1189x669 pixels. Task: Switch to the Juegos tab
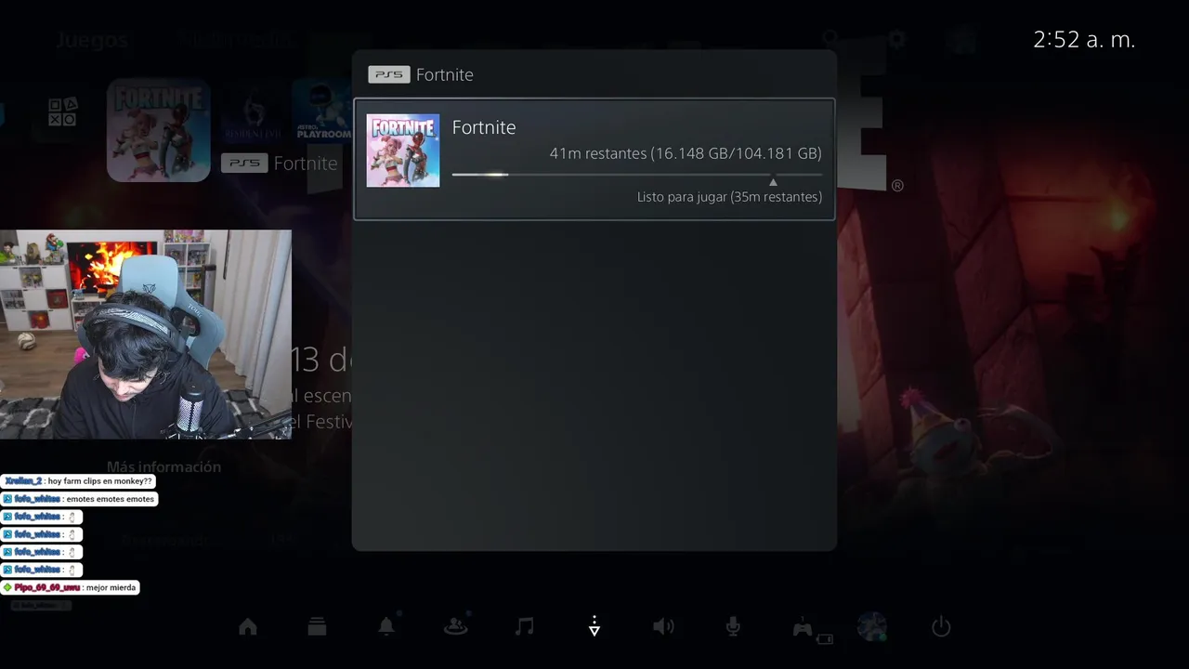point(92,40)
